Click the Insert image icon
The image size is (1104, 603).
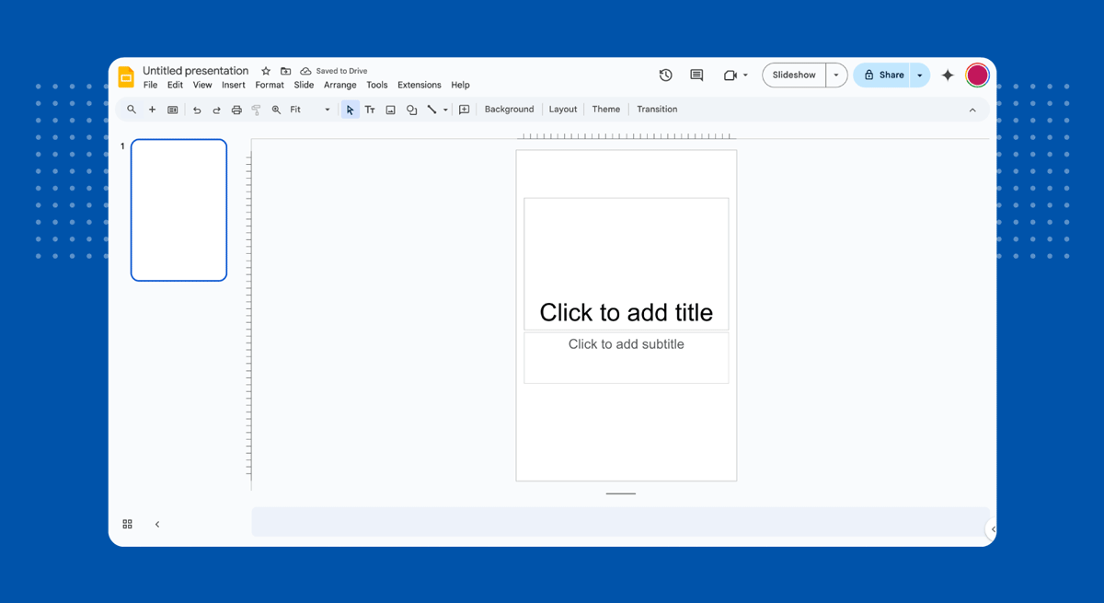click(x=390, y=110)
